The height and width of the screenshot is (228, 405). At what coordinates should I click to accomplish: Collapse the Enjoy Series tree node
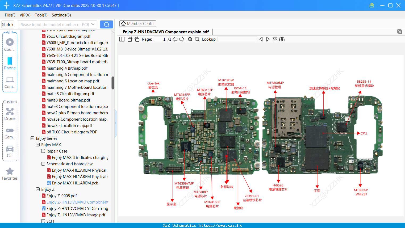(32, 138)
